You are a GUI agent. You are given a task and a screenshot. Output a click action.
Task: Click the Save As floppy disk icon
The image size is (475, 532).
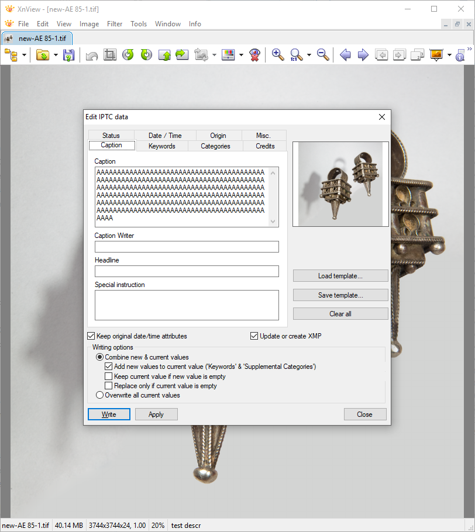[68, 55]
